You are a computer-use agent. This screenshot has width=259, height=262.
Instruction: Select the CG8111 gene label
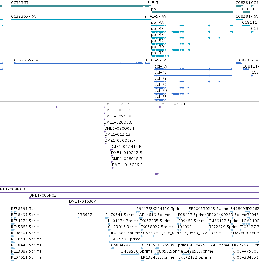coord(249,9)
